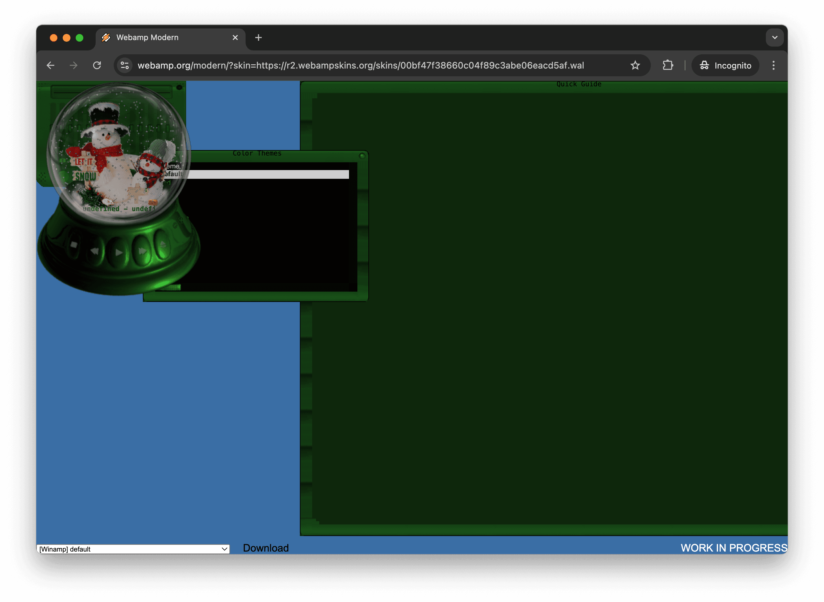Select the previous-track button on the globe base
824x602 pixels.
point(95,251)
